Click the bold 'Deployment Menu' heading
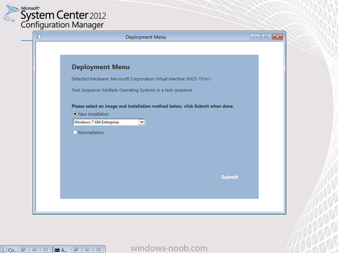Screen dimensions: 338x253 click(101, 67)
